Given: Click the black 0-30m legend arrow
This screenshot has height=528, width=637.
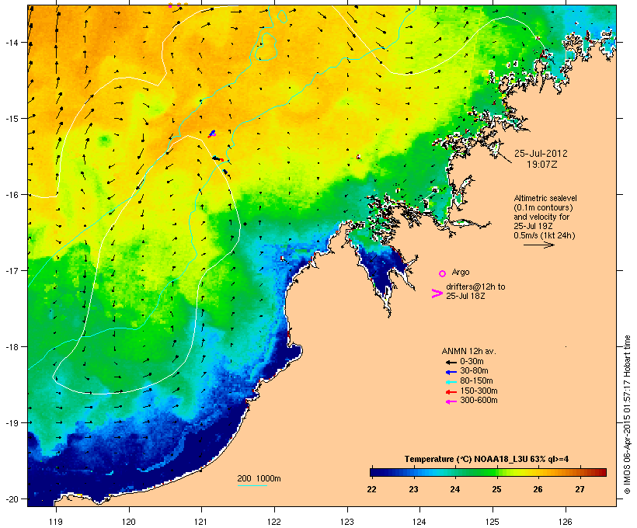Looking at the screenshot, I should click(x=451, y=362).
